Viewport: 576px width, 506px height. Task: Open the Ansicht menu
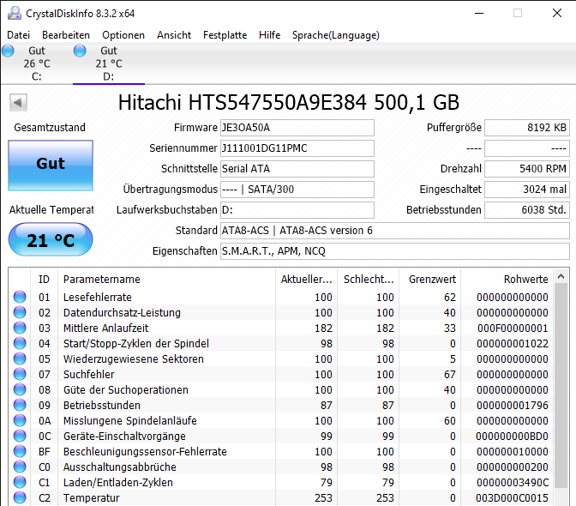coord(174,35)
